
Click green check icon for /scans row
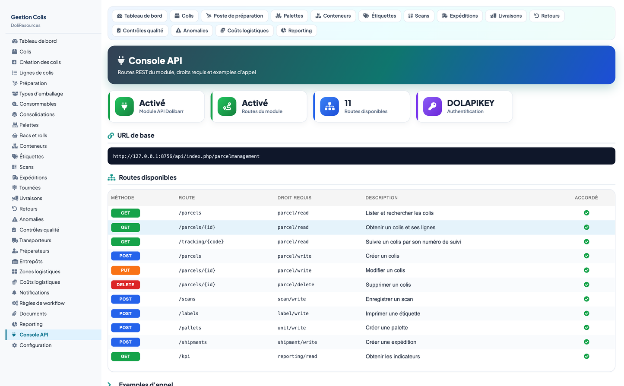[586, 299]
